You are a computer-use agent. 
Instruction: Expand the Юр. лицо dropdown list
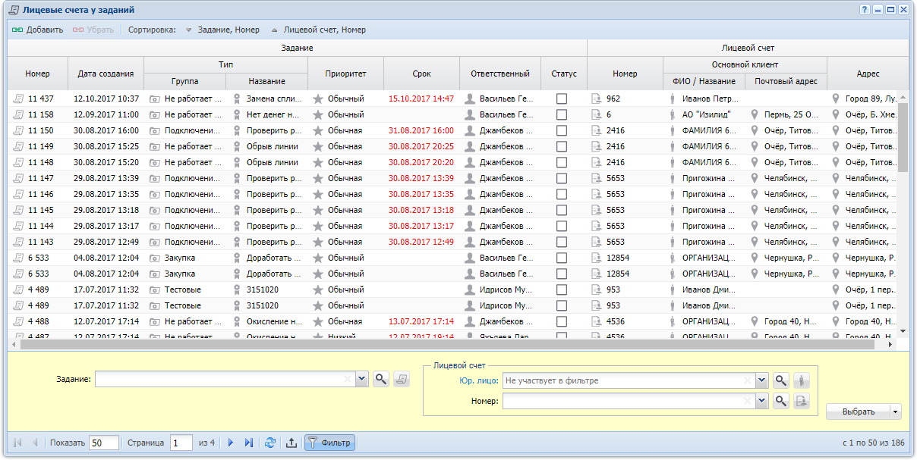click(x=761, y=380)
